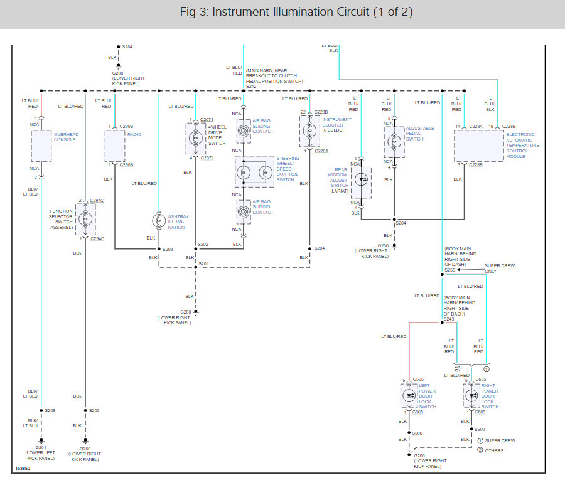Select the Overhead Console label
Viewport: 565px width, 483px height.
click(67, 137)
